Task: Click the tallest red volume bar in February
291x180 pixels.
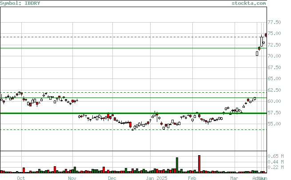Action: 199,164
